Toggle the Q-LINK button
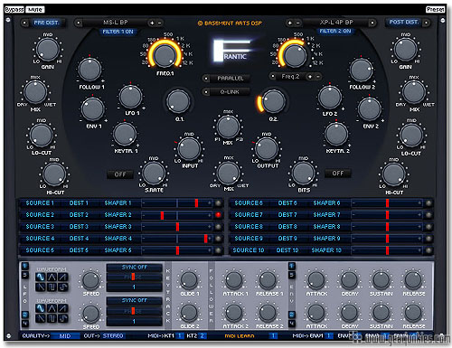Image resolution: width=452 pixels, height=348 pixels. pyautogui.click(x=230, y=92)
